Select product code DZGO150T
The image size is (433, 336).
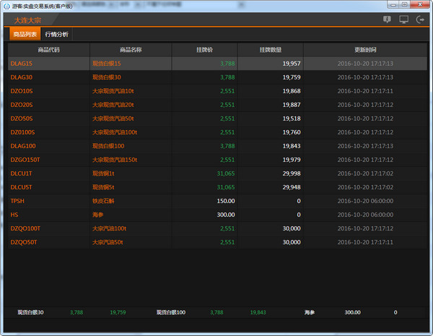(x=25, y=160)
